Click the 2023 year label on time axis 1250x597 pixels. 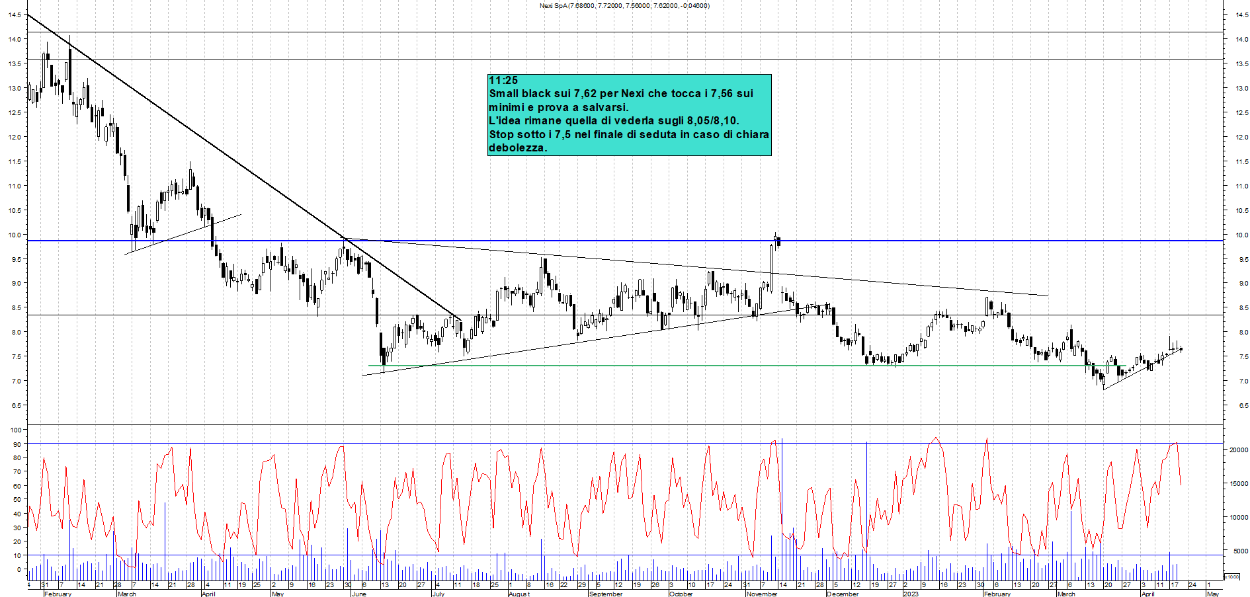coord(911,594)
